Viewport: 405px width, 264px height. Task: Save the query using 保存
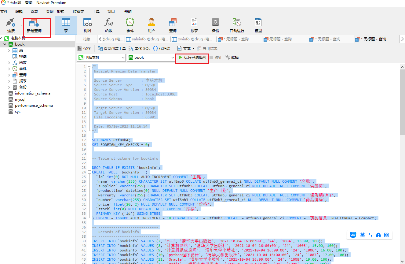84,48
